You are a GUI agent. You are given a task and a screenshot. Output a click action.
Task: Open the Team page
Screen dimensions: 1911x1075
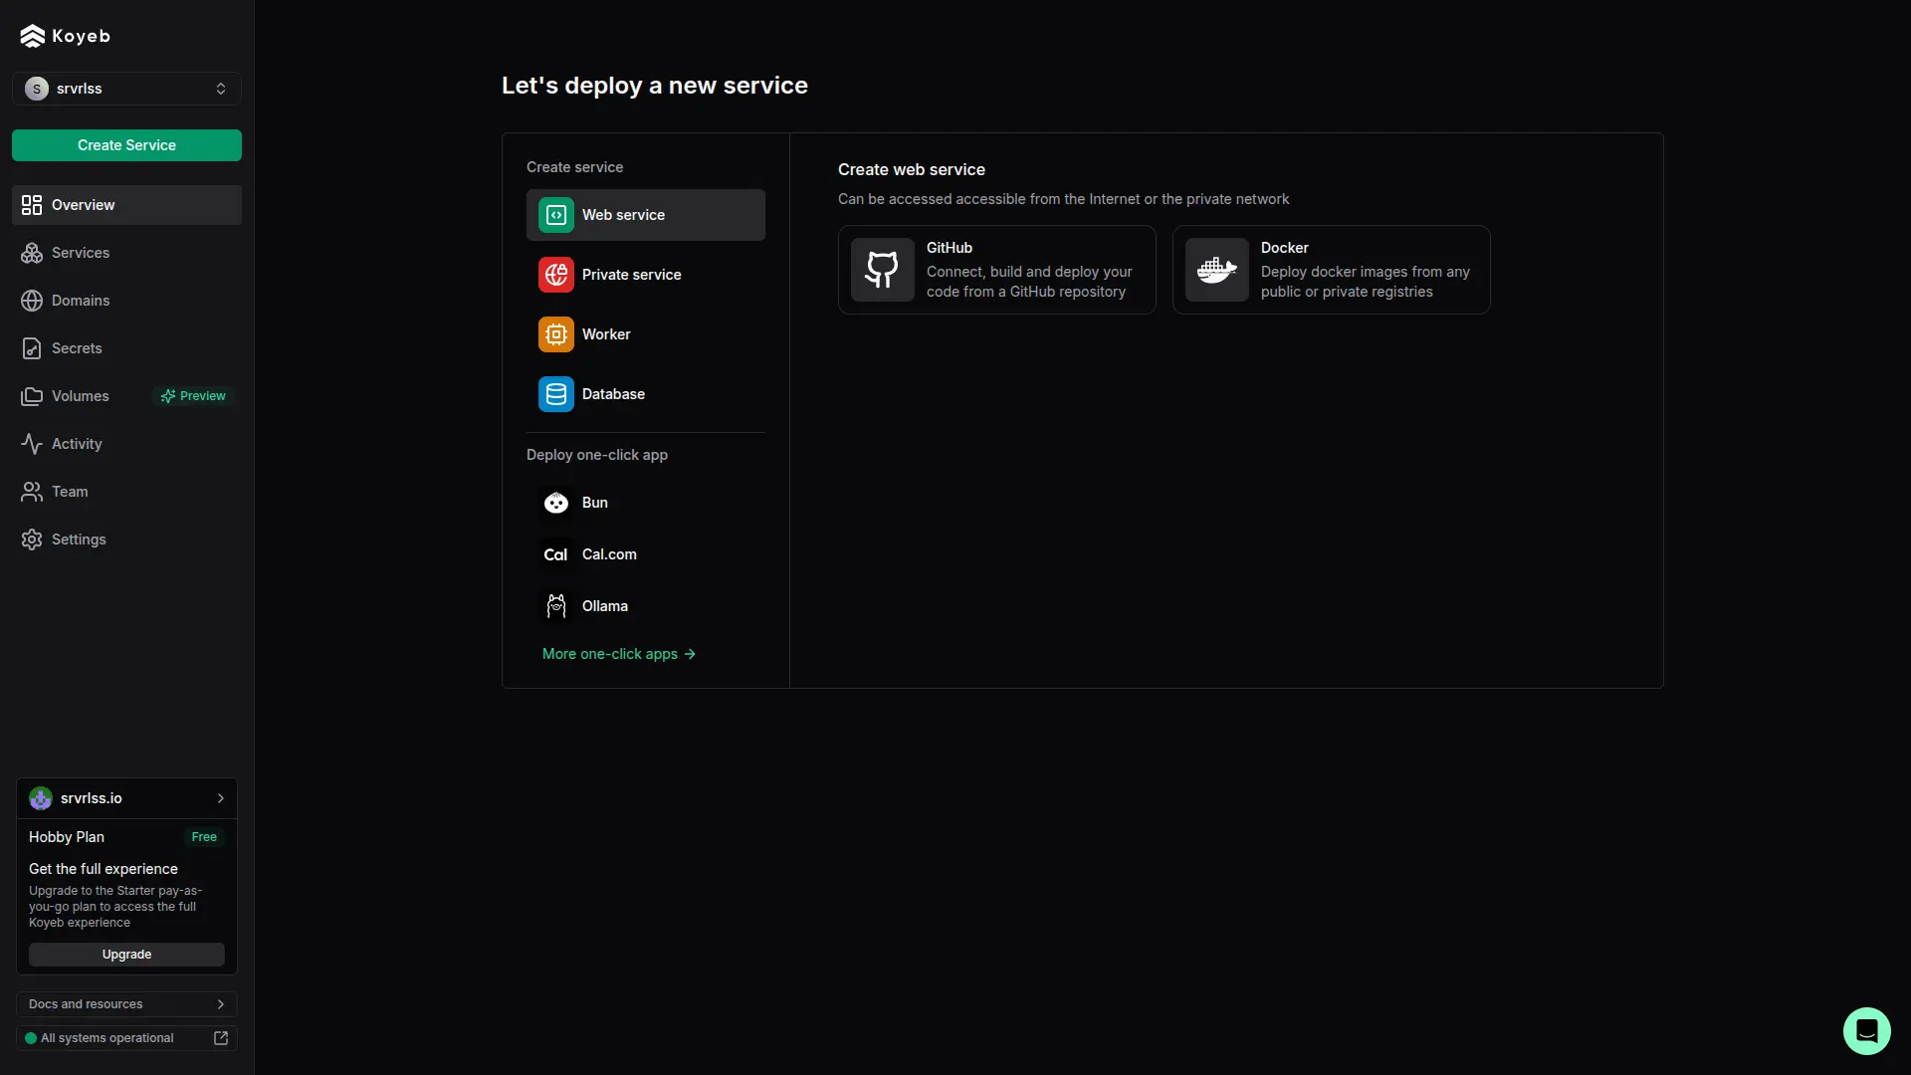click(x=126, y=492)
